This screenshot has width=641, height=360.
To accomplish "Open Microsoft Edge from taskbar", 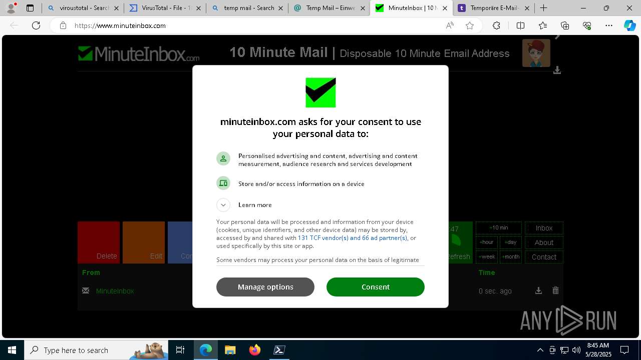I will tap(206, 350).
